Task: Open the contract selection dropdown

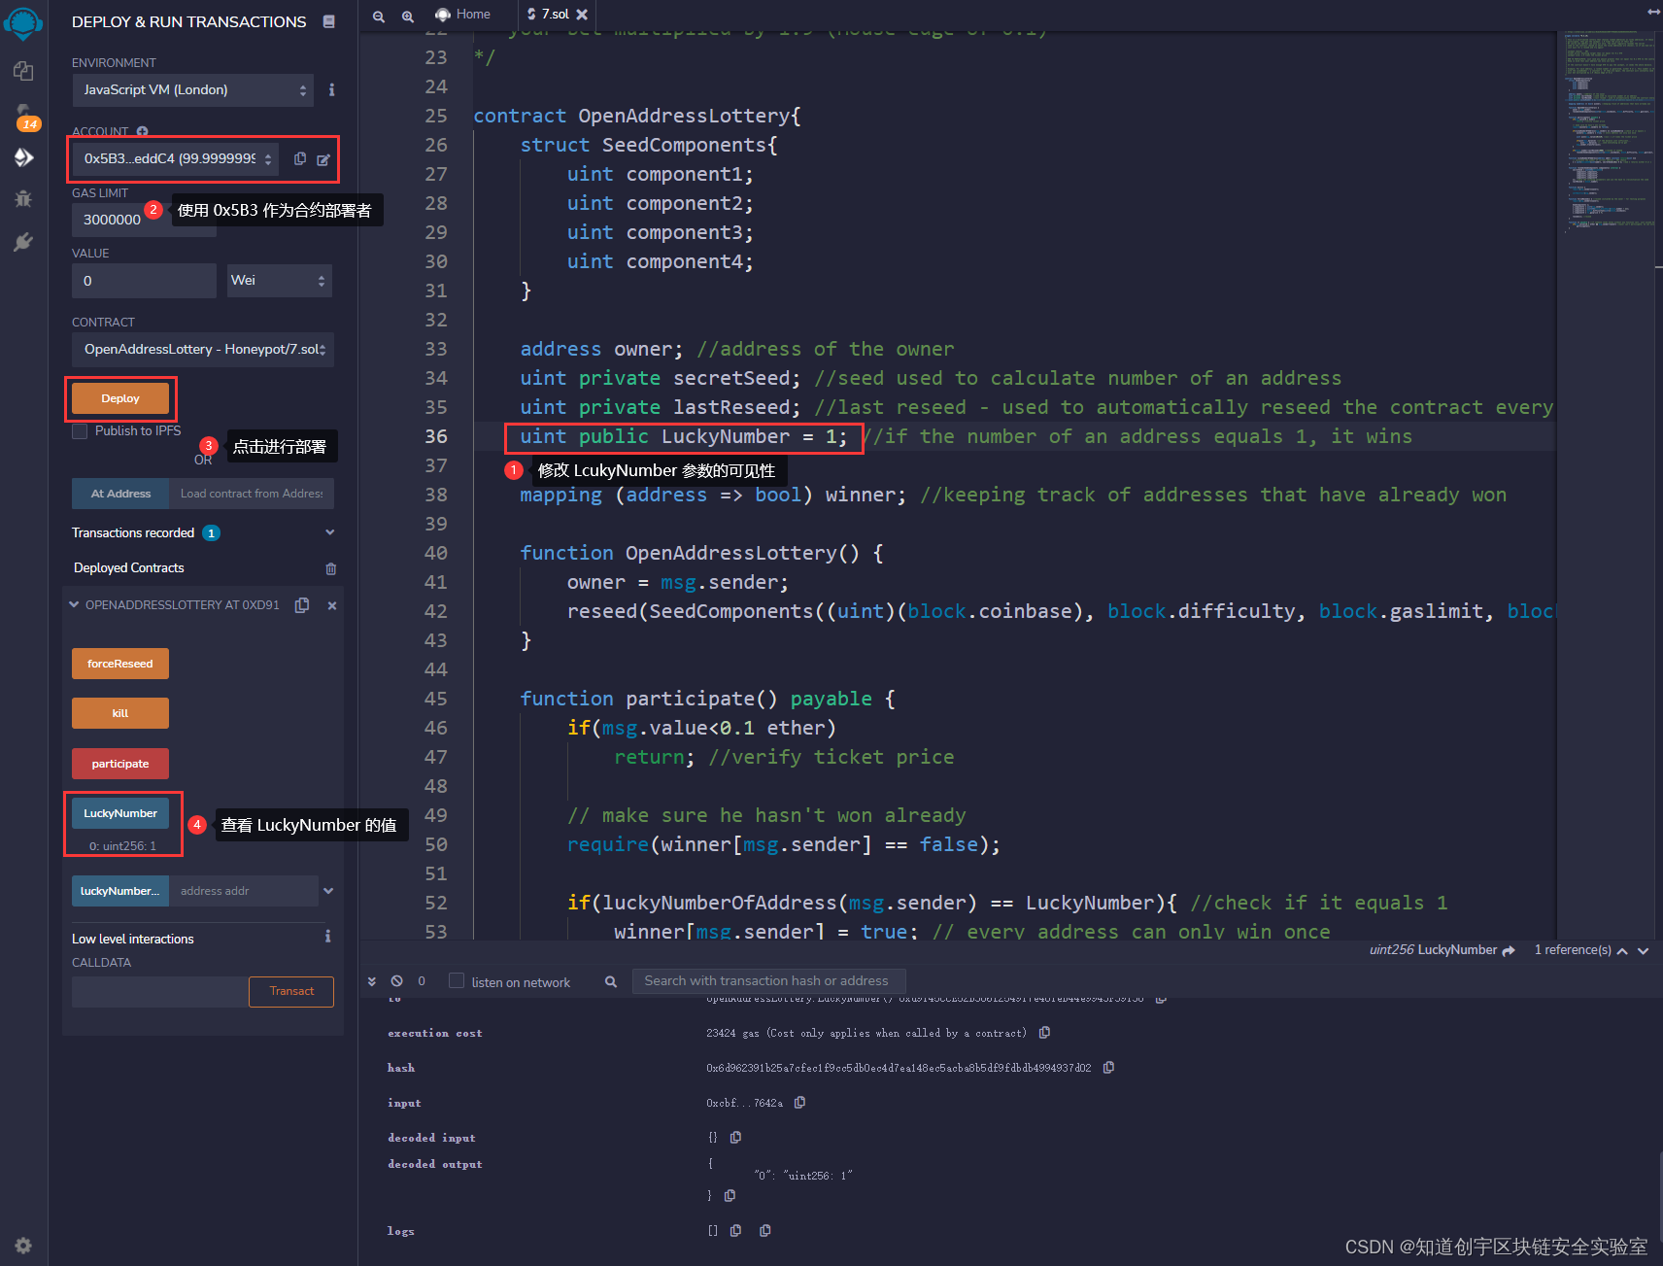Action: click(203, 350)
